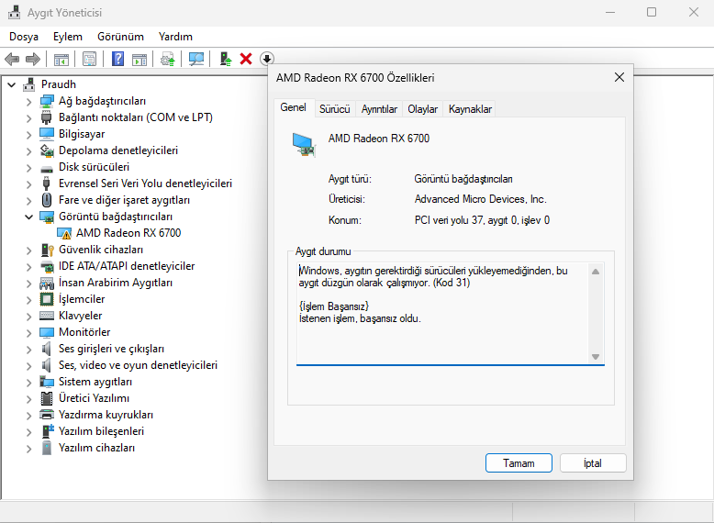Image resolution: width=714 pixels, height=523 pixels.
Task: Click the Depolama denetleyicileri icon
Action: 47,150
